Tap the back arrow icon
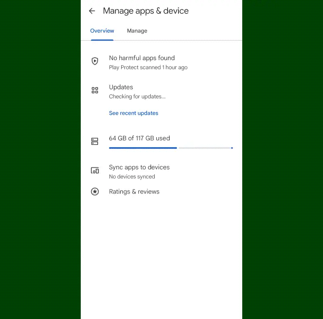 pyautogui.click(x=92, y=11)
